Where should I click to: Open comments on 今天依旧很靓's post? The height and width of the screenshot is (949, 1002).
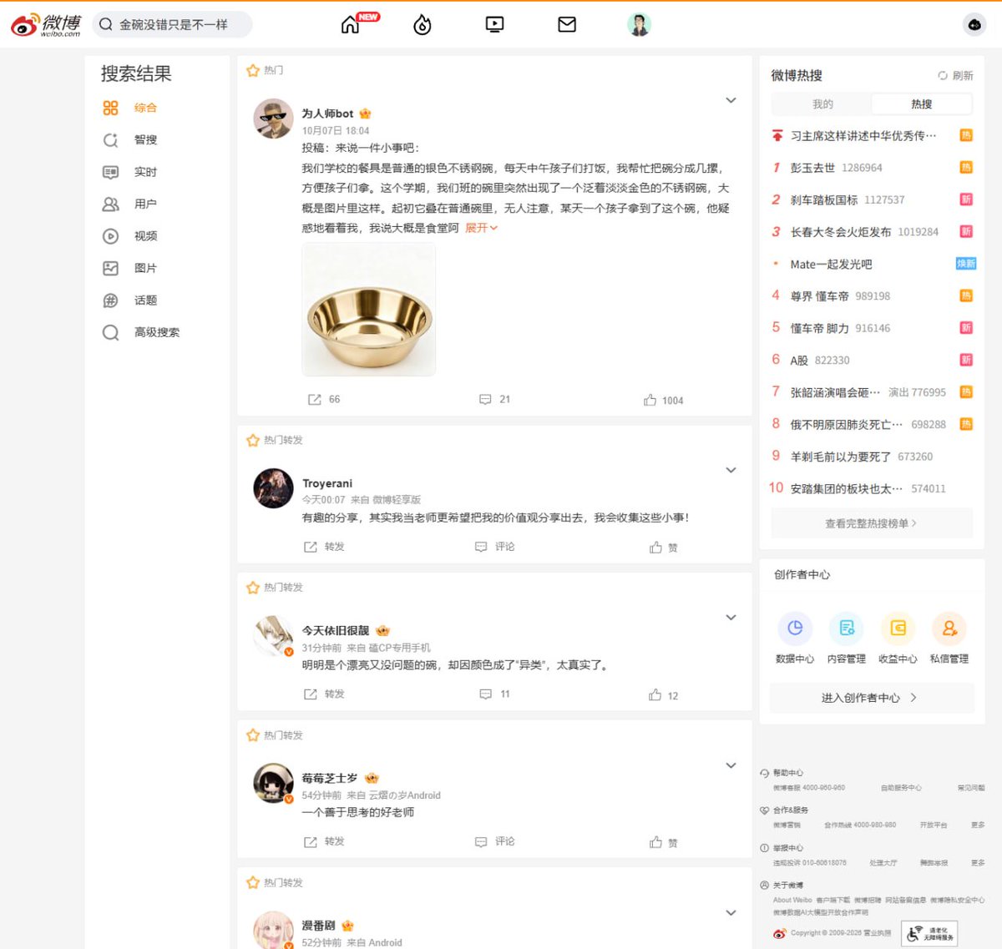[x=495, y=694]
